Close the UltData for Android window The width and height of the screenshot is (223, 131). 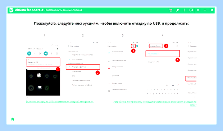(x=212, y=10)
